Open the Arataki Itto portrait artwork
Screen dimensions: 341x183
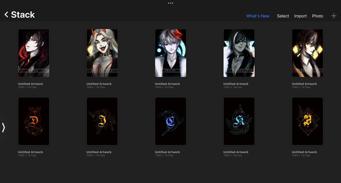coord(102,53)
